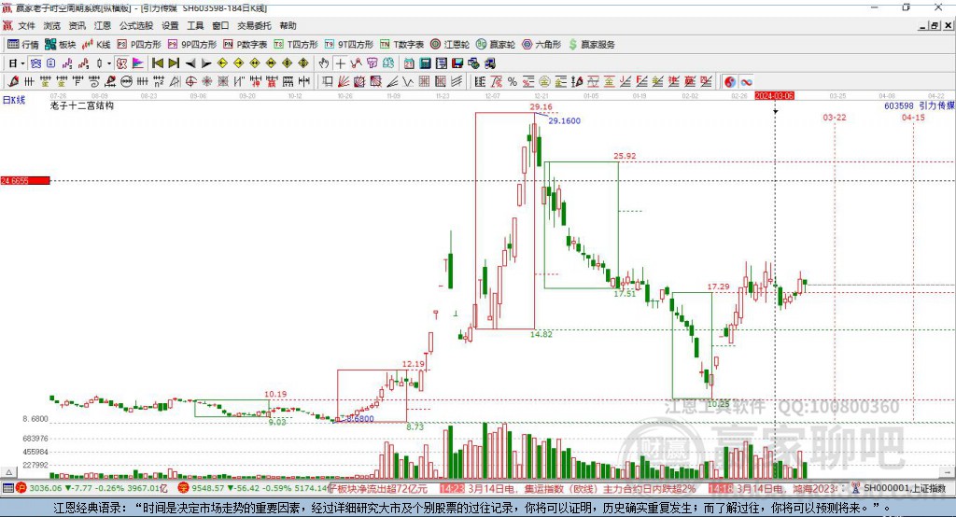Screen dimensions: 956x517
Task: Open the 窗口 menu
Action: tap(220, 25)
